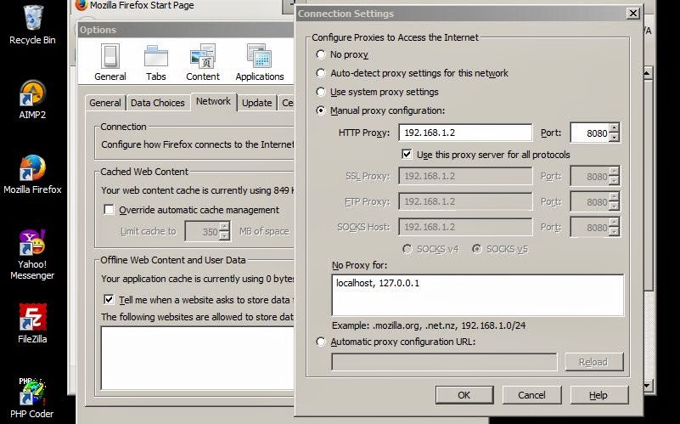This screenshot has width=680, height=424.
Task: Switch to the Update tab
Action: tap(256, 103)
